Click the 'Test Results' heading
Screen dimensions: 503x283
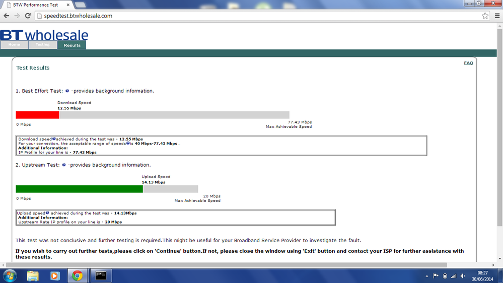[33, 67]
